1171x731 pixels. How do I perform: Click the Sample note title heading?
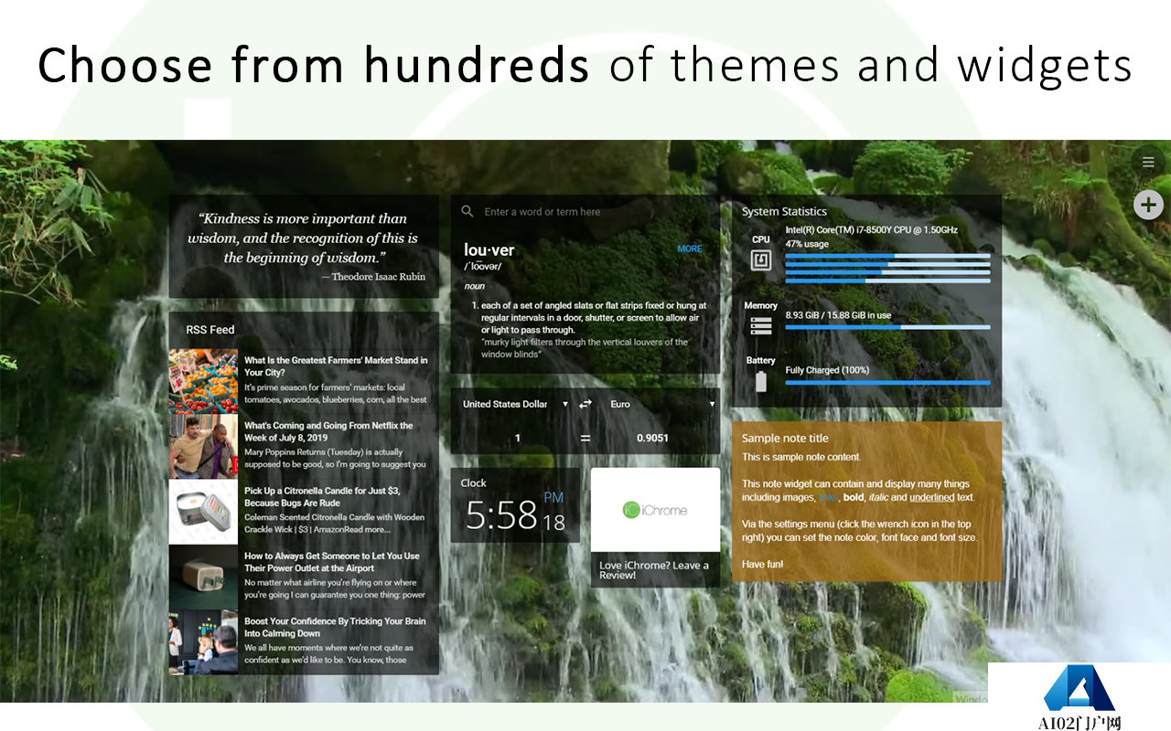pyautogui.click(x=785, y=439)
